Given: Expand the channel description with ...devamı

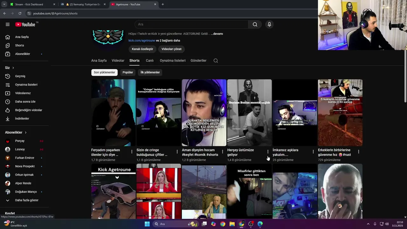Looking at the screenshot, I should (217, 34).
